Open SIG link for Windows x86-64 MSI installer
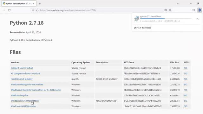 tap(186, 101)
